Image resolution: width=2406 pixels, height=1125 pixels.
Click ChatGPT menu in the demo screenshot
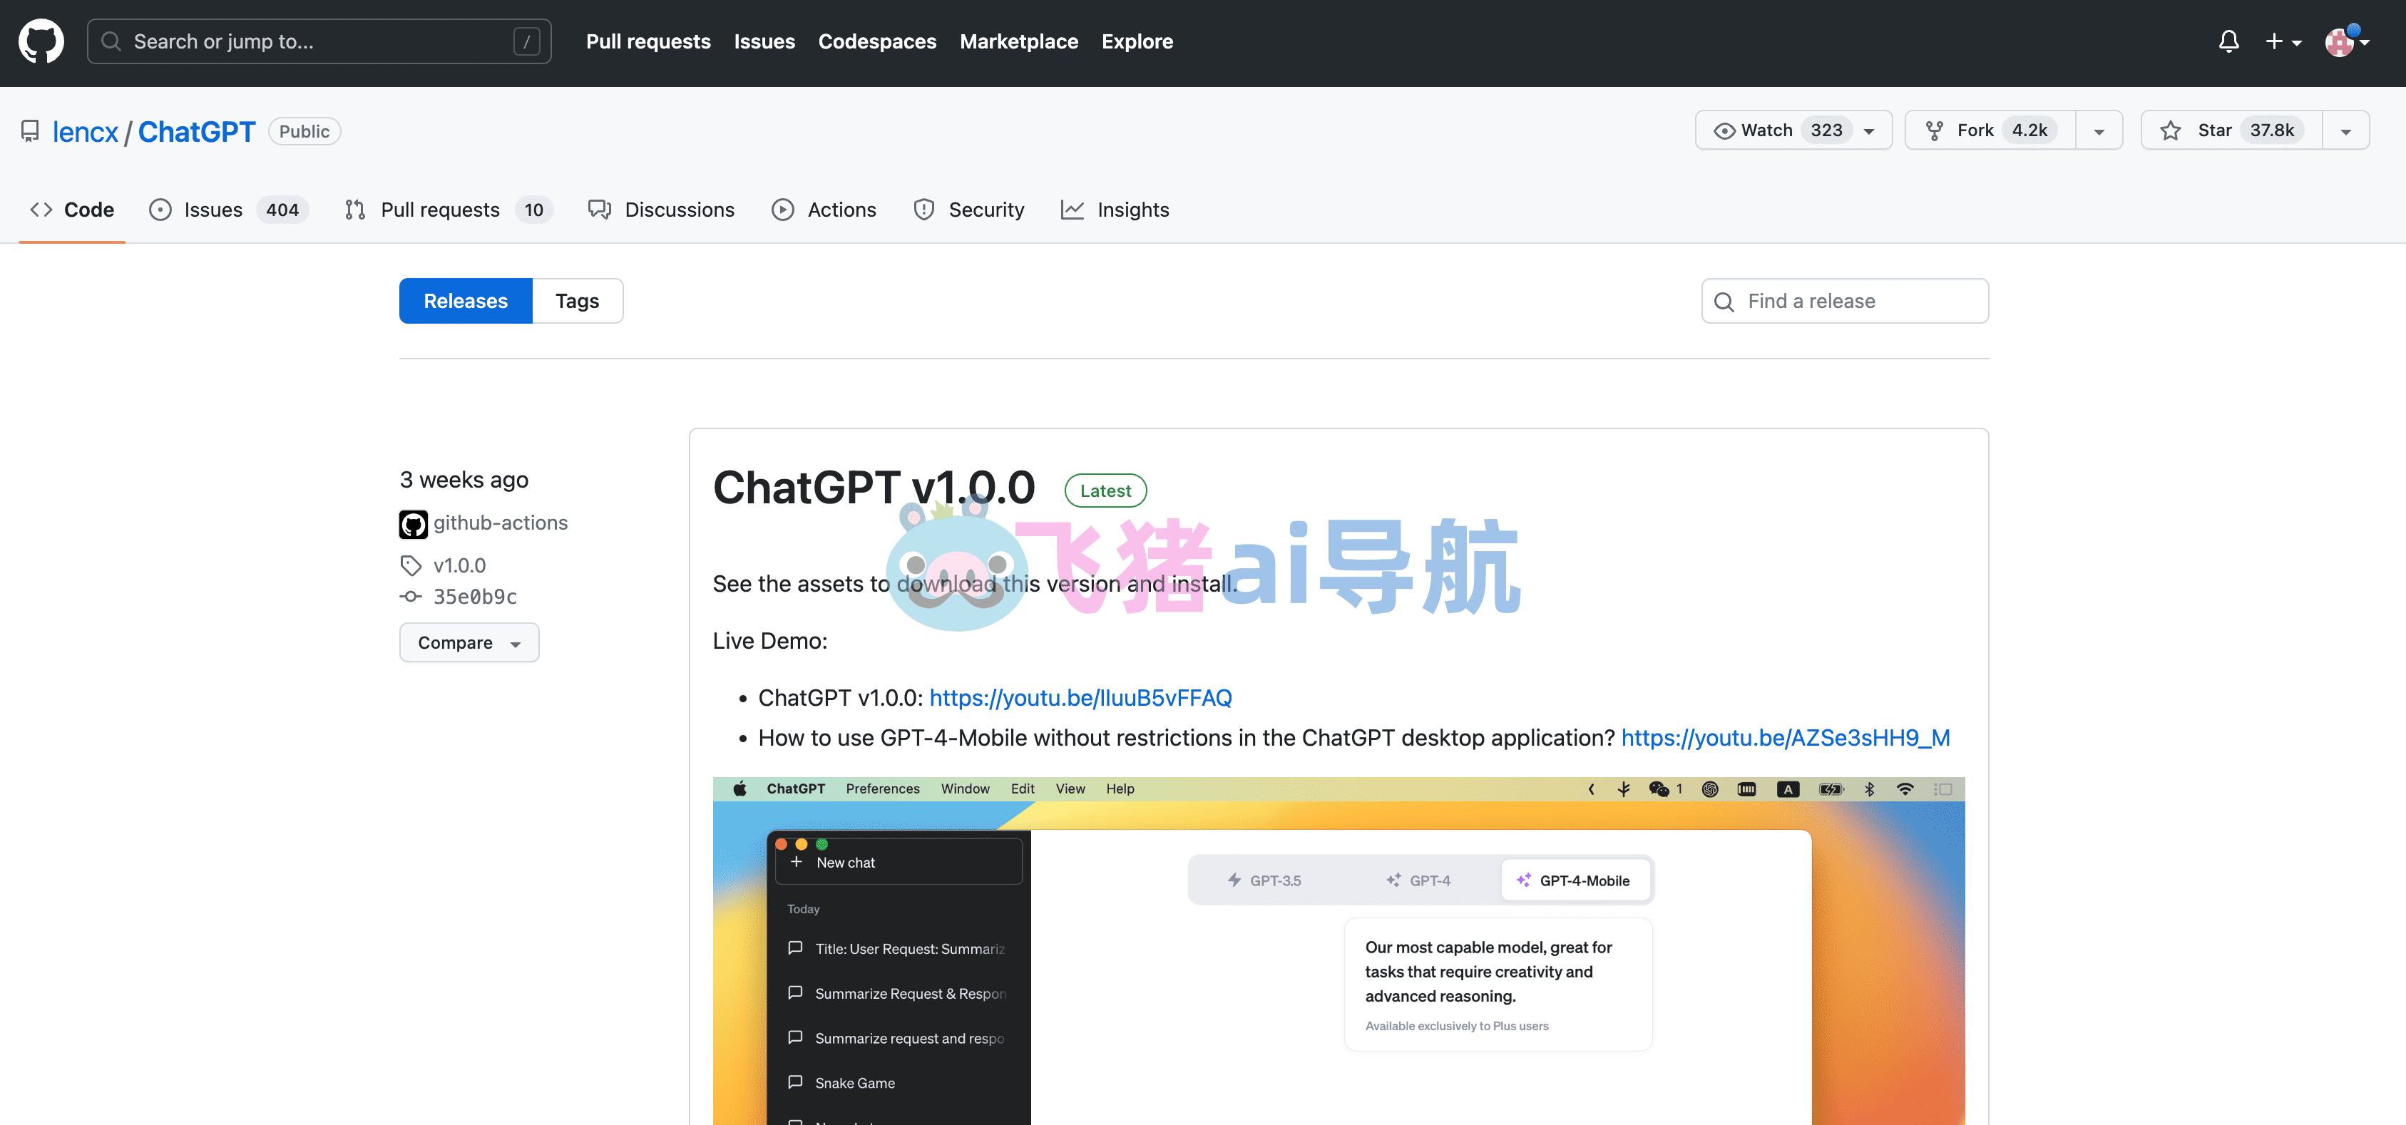click(796, 789)
